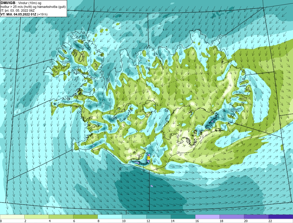This screenshot has height=223, width=293.
Task: Click the legend value 12
Action: tap(148, 221)
